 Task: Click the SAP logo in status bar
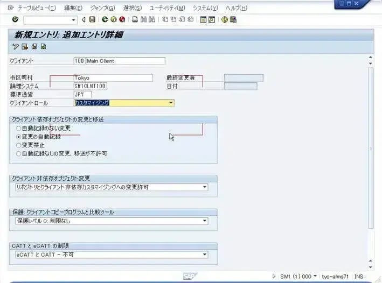pos(190,276)
